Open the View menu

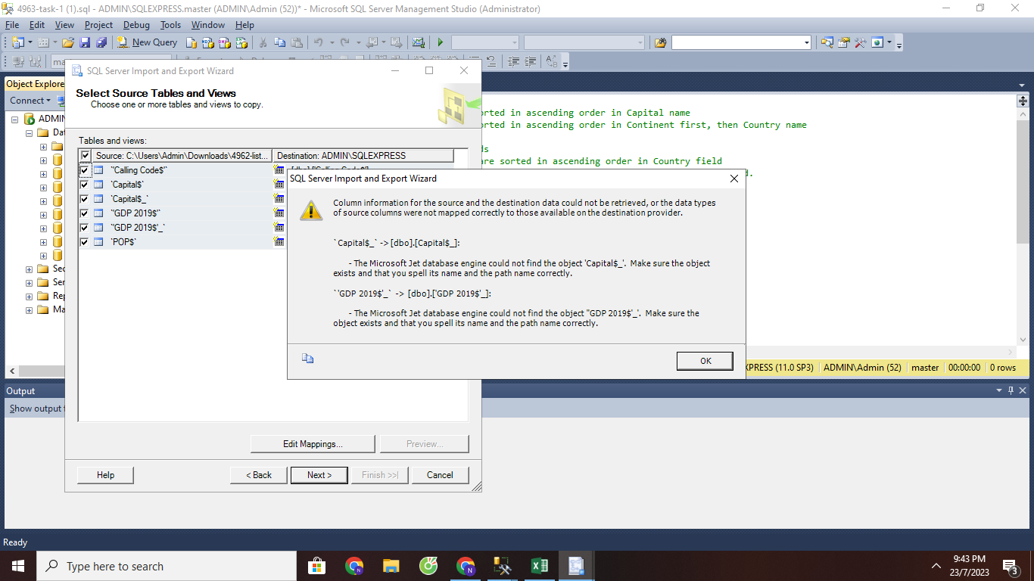(65, 25)
